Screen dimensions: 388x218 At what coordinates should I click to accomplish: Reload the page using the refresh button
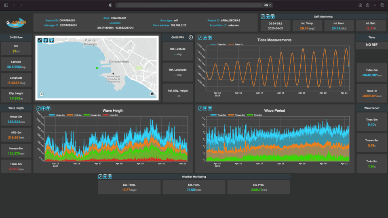(x=270, y=5)
